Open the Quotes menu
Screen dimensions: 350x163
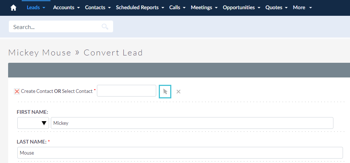tap(277, 8)
